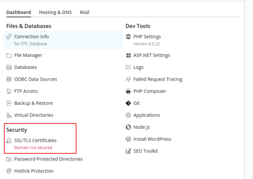Select the Dashboard tab
The height and width of the screenshot is (179, 253).
[19, 13]
